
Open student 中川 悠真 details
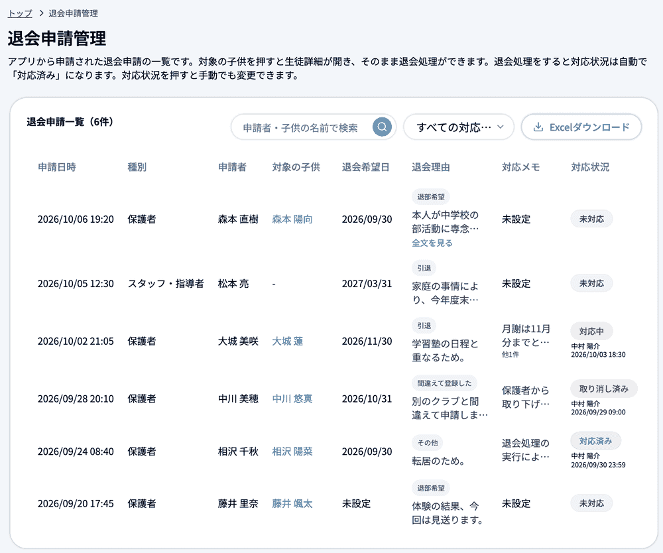click(x=292, y=399)
